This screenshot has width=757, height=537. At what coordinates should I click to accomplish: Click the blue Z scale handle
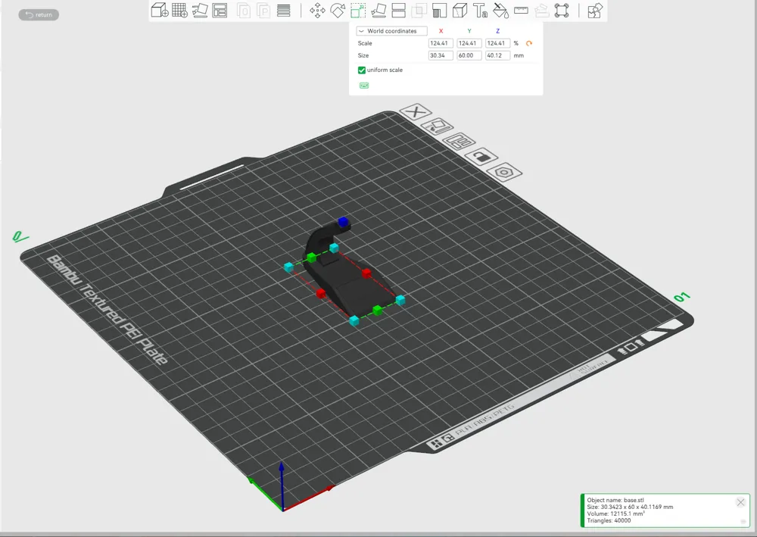click(x=343, y=222)
